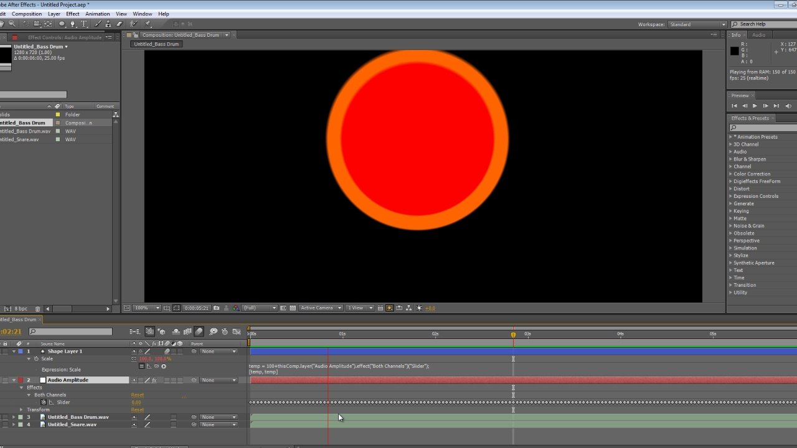Open Active Camera view dropdown

point(321,307)
